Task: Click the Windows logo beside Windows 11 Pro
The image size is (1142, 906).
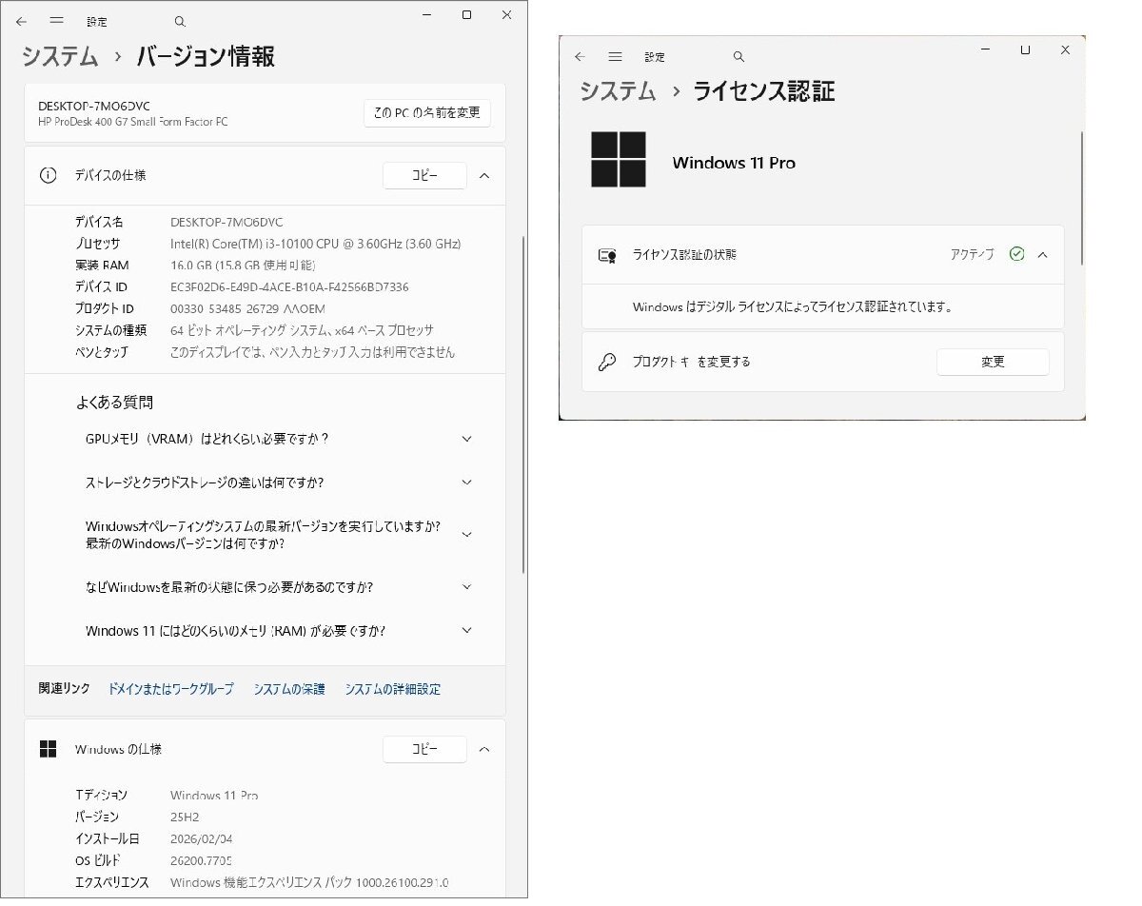Action: 621,158
